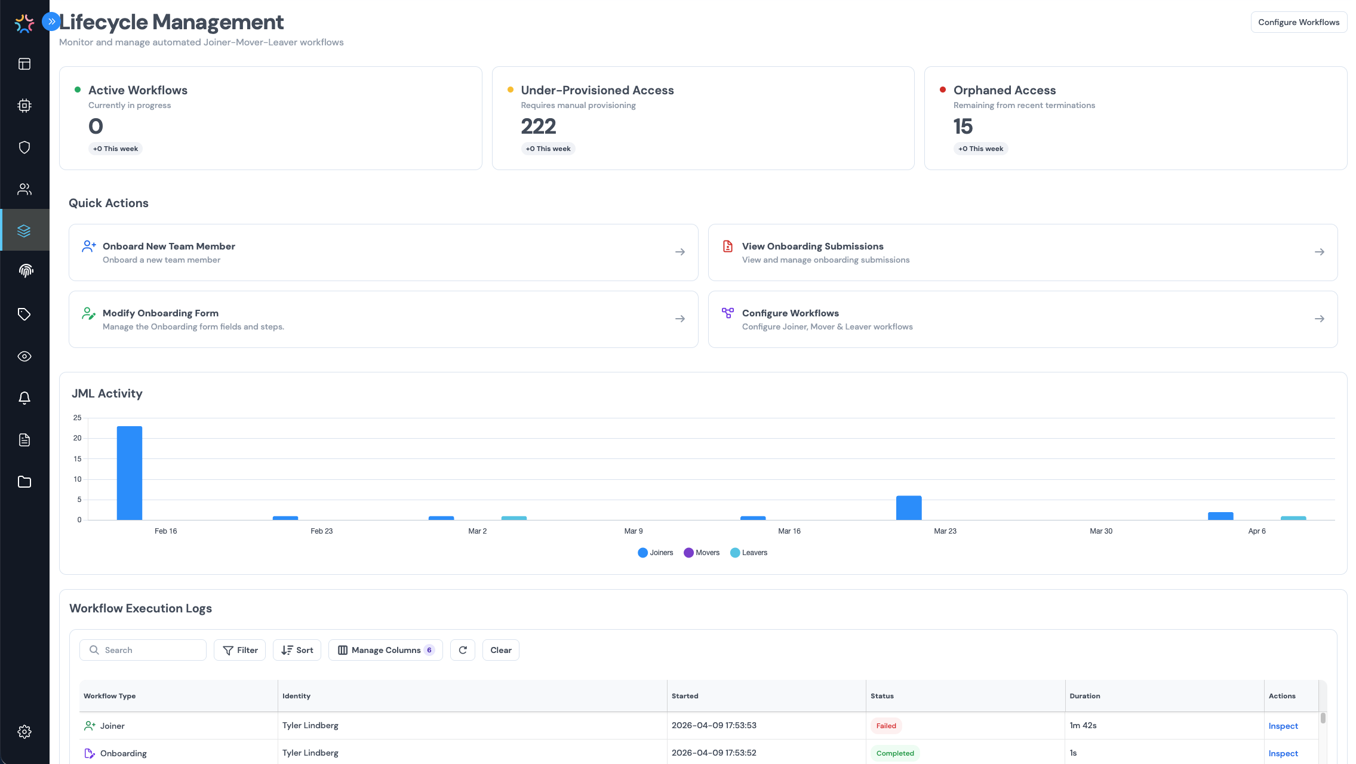The width and height of the screenshot is (1356, 764).
Task: Click the Clear button in logs toolbar
Action: (501, 650)
